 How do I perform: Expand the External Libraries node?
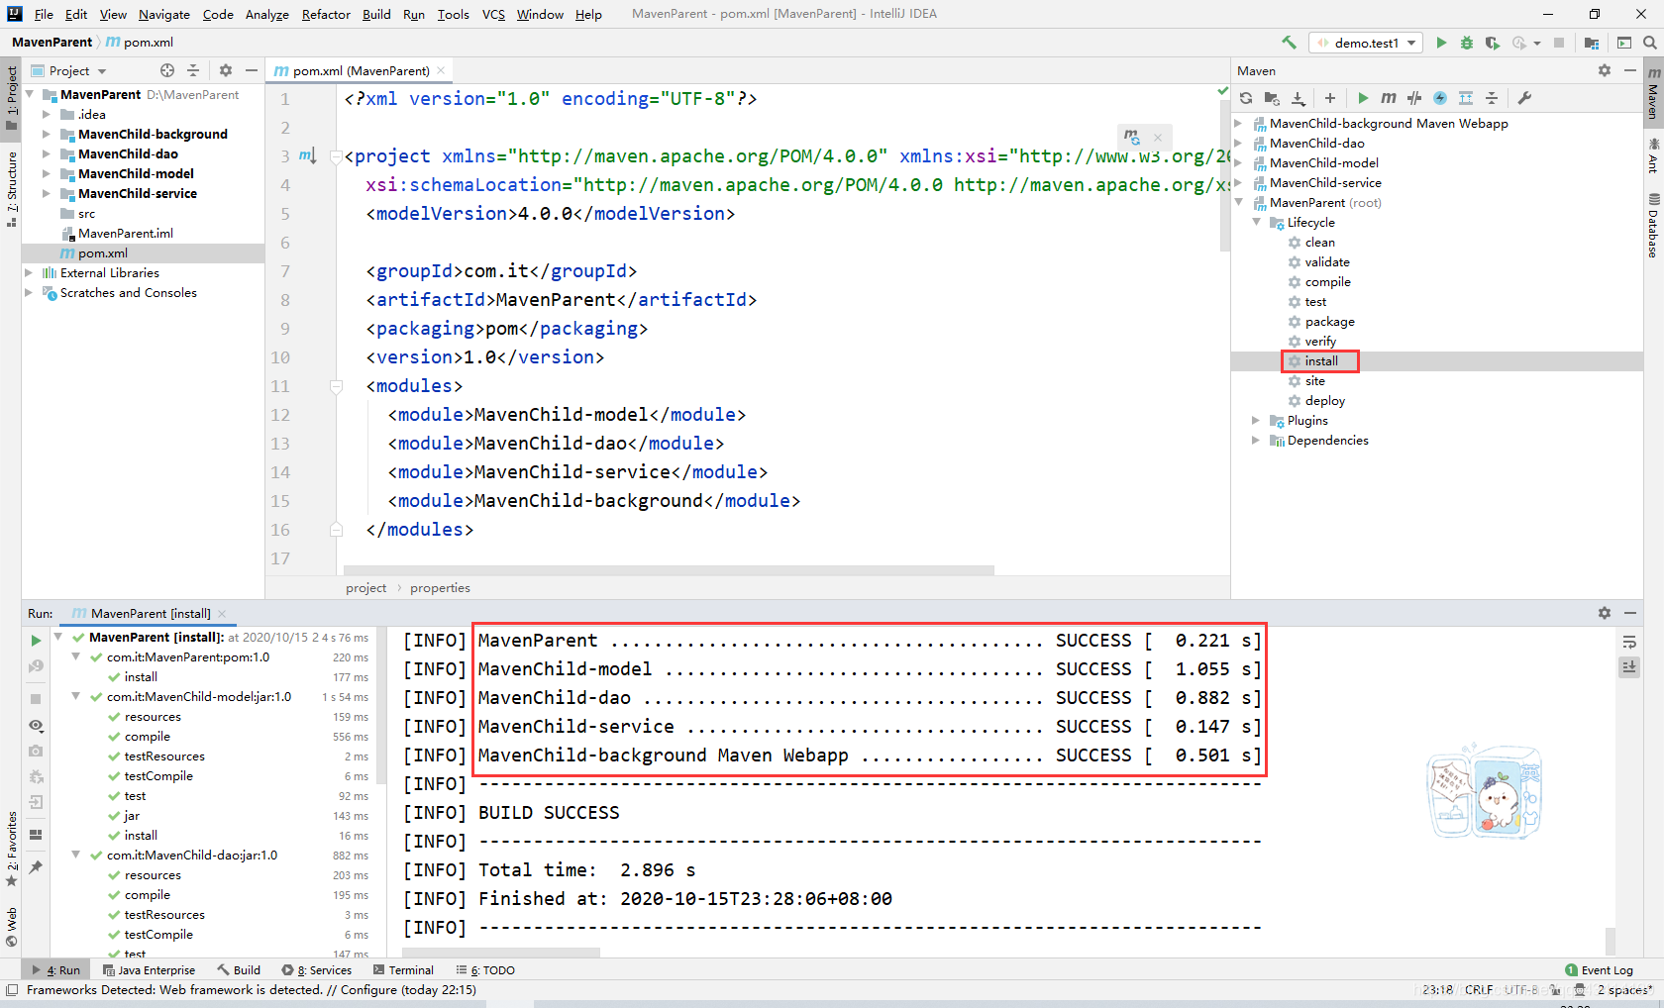(29, 272)
